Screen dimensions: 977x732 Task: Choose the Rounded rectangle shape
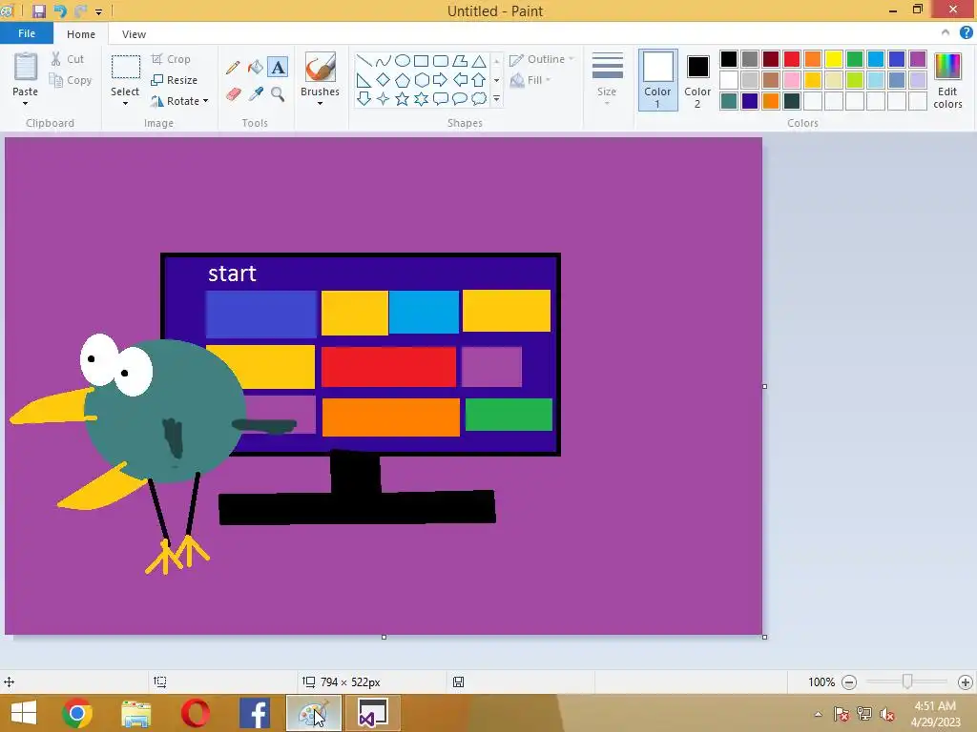[x=441, y=61]
